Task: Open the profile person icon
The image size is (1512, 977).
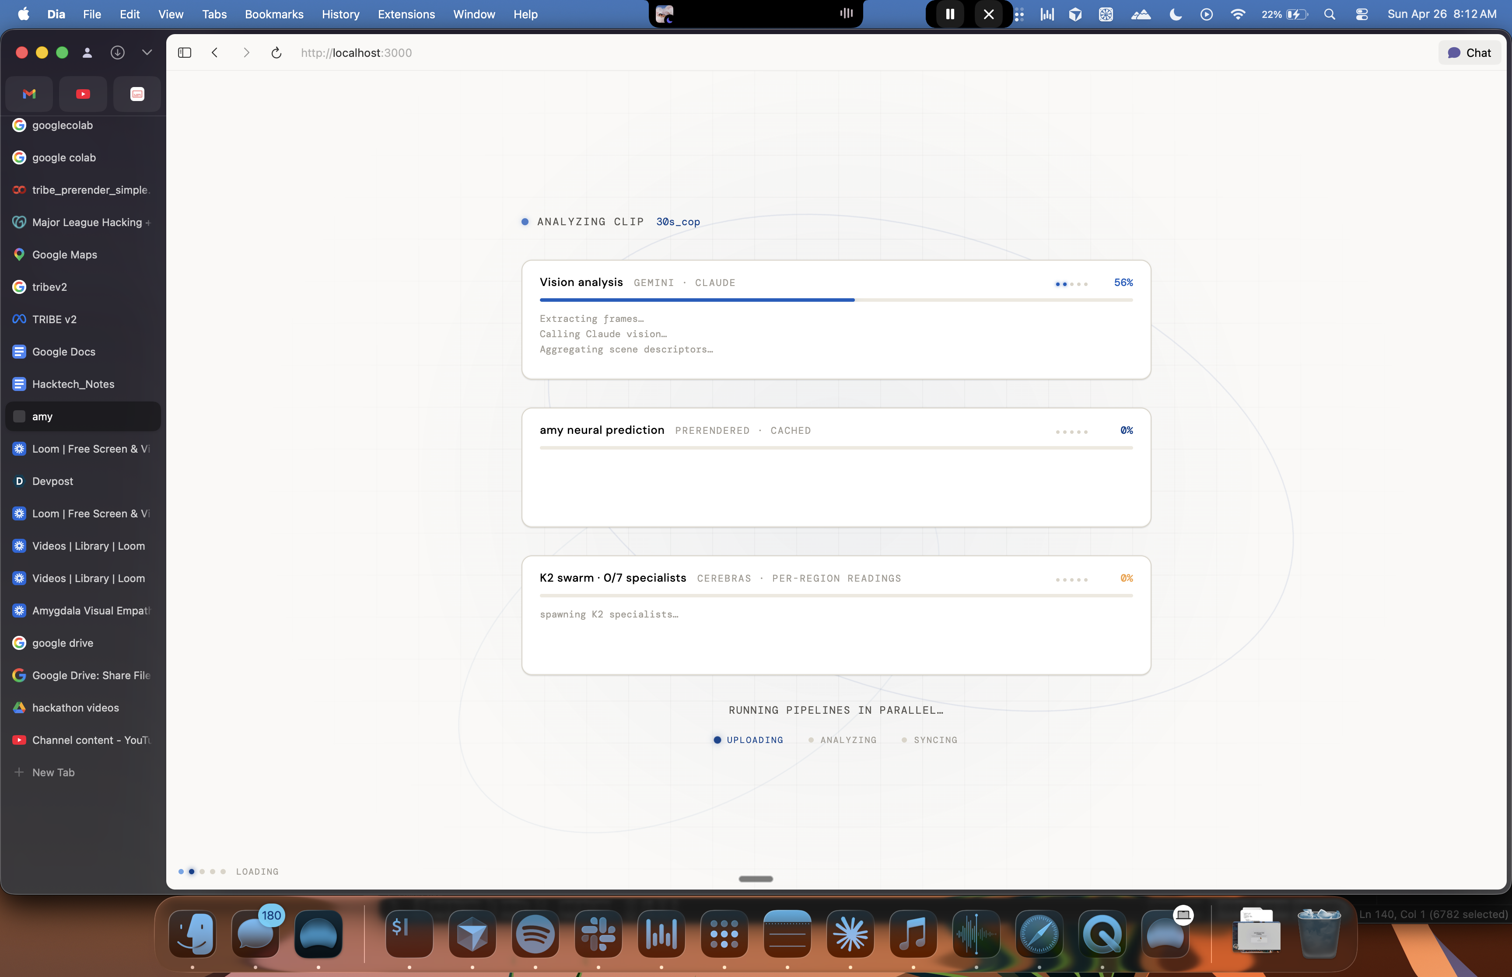Action: coord(87,52)
